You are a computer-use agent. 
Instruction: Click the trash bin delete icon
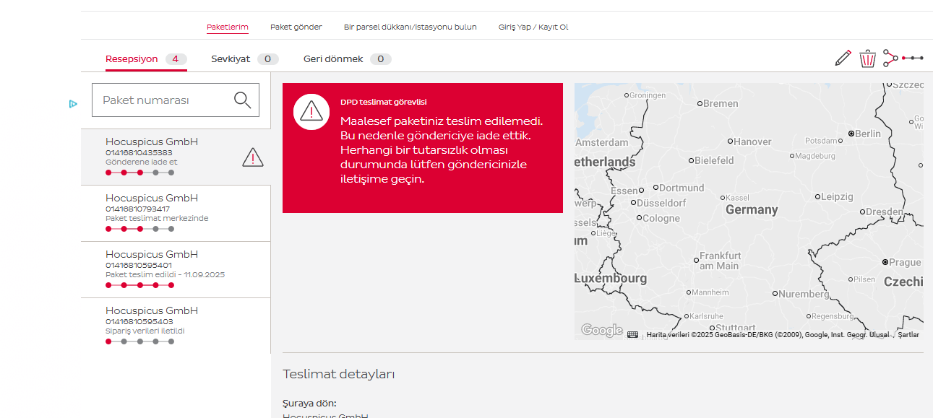tap(867, 58)
